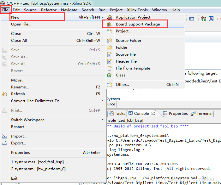Create a new Folder
The height and width of the screenshot is (185, 221).
[x=145, y=47]
